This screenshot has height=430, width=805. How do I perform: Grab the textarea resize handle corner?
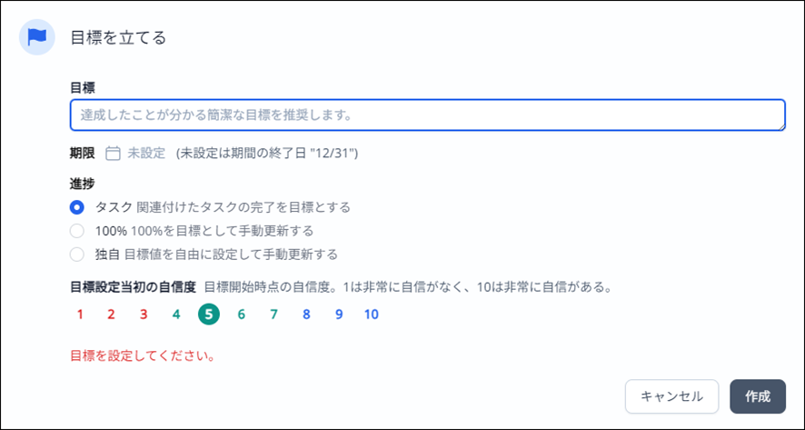[x=780, y=126]
